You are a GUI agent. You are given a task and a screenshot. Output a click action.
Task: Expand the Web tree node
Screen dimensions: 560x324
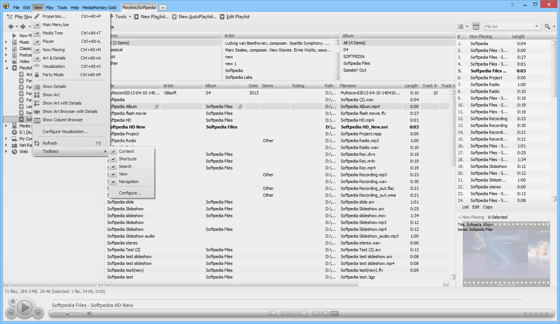[6, 152]
